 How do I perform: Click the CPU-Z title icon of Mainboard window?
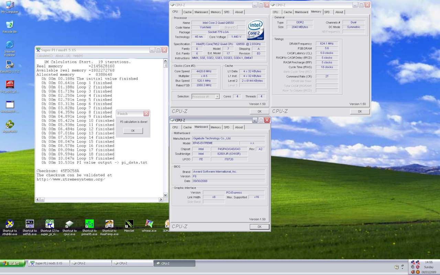pyautogui.click(x=173, y=120)
